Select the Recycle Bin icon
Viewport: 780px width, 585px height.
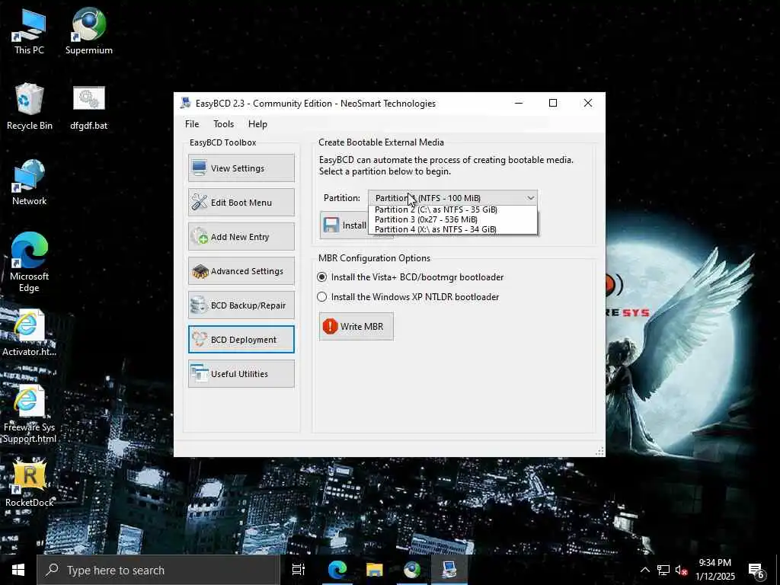click(x=30, y=107)
